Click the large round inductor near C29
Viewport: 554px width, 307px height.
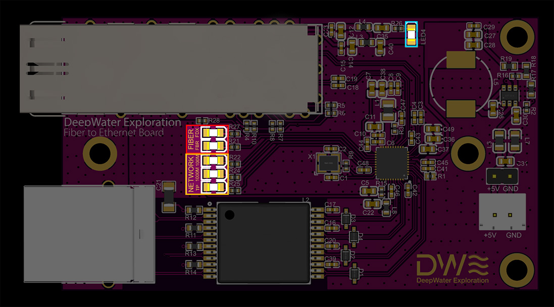point(461,84)
